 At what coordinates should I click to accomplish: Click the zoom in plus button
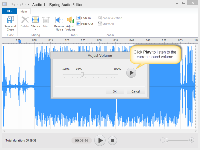pos(192,140)
